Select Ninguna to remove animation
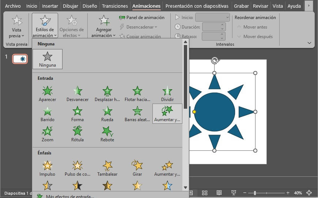Screen dimensions: 318x198 (48, 59)
